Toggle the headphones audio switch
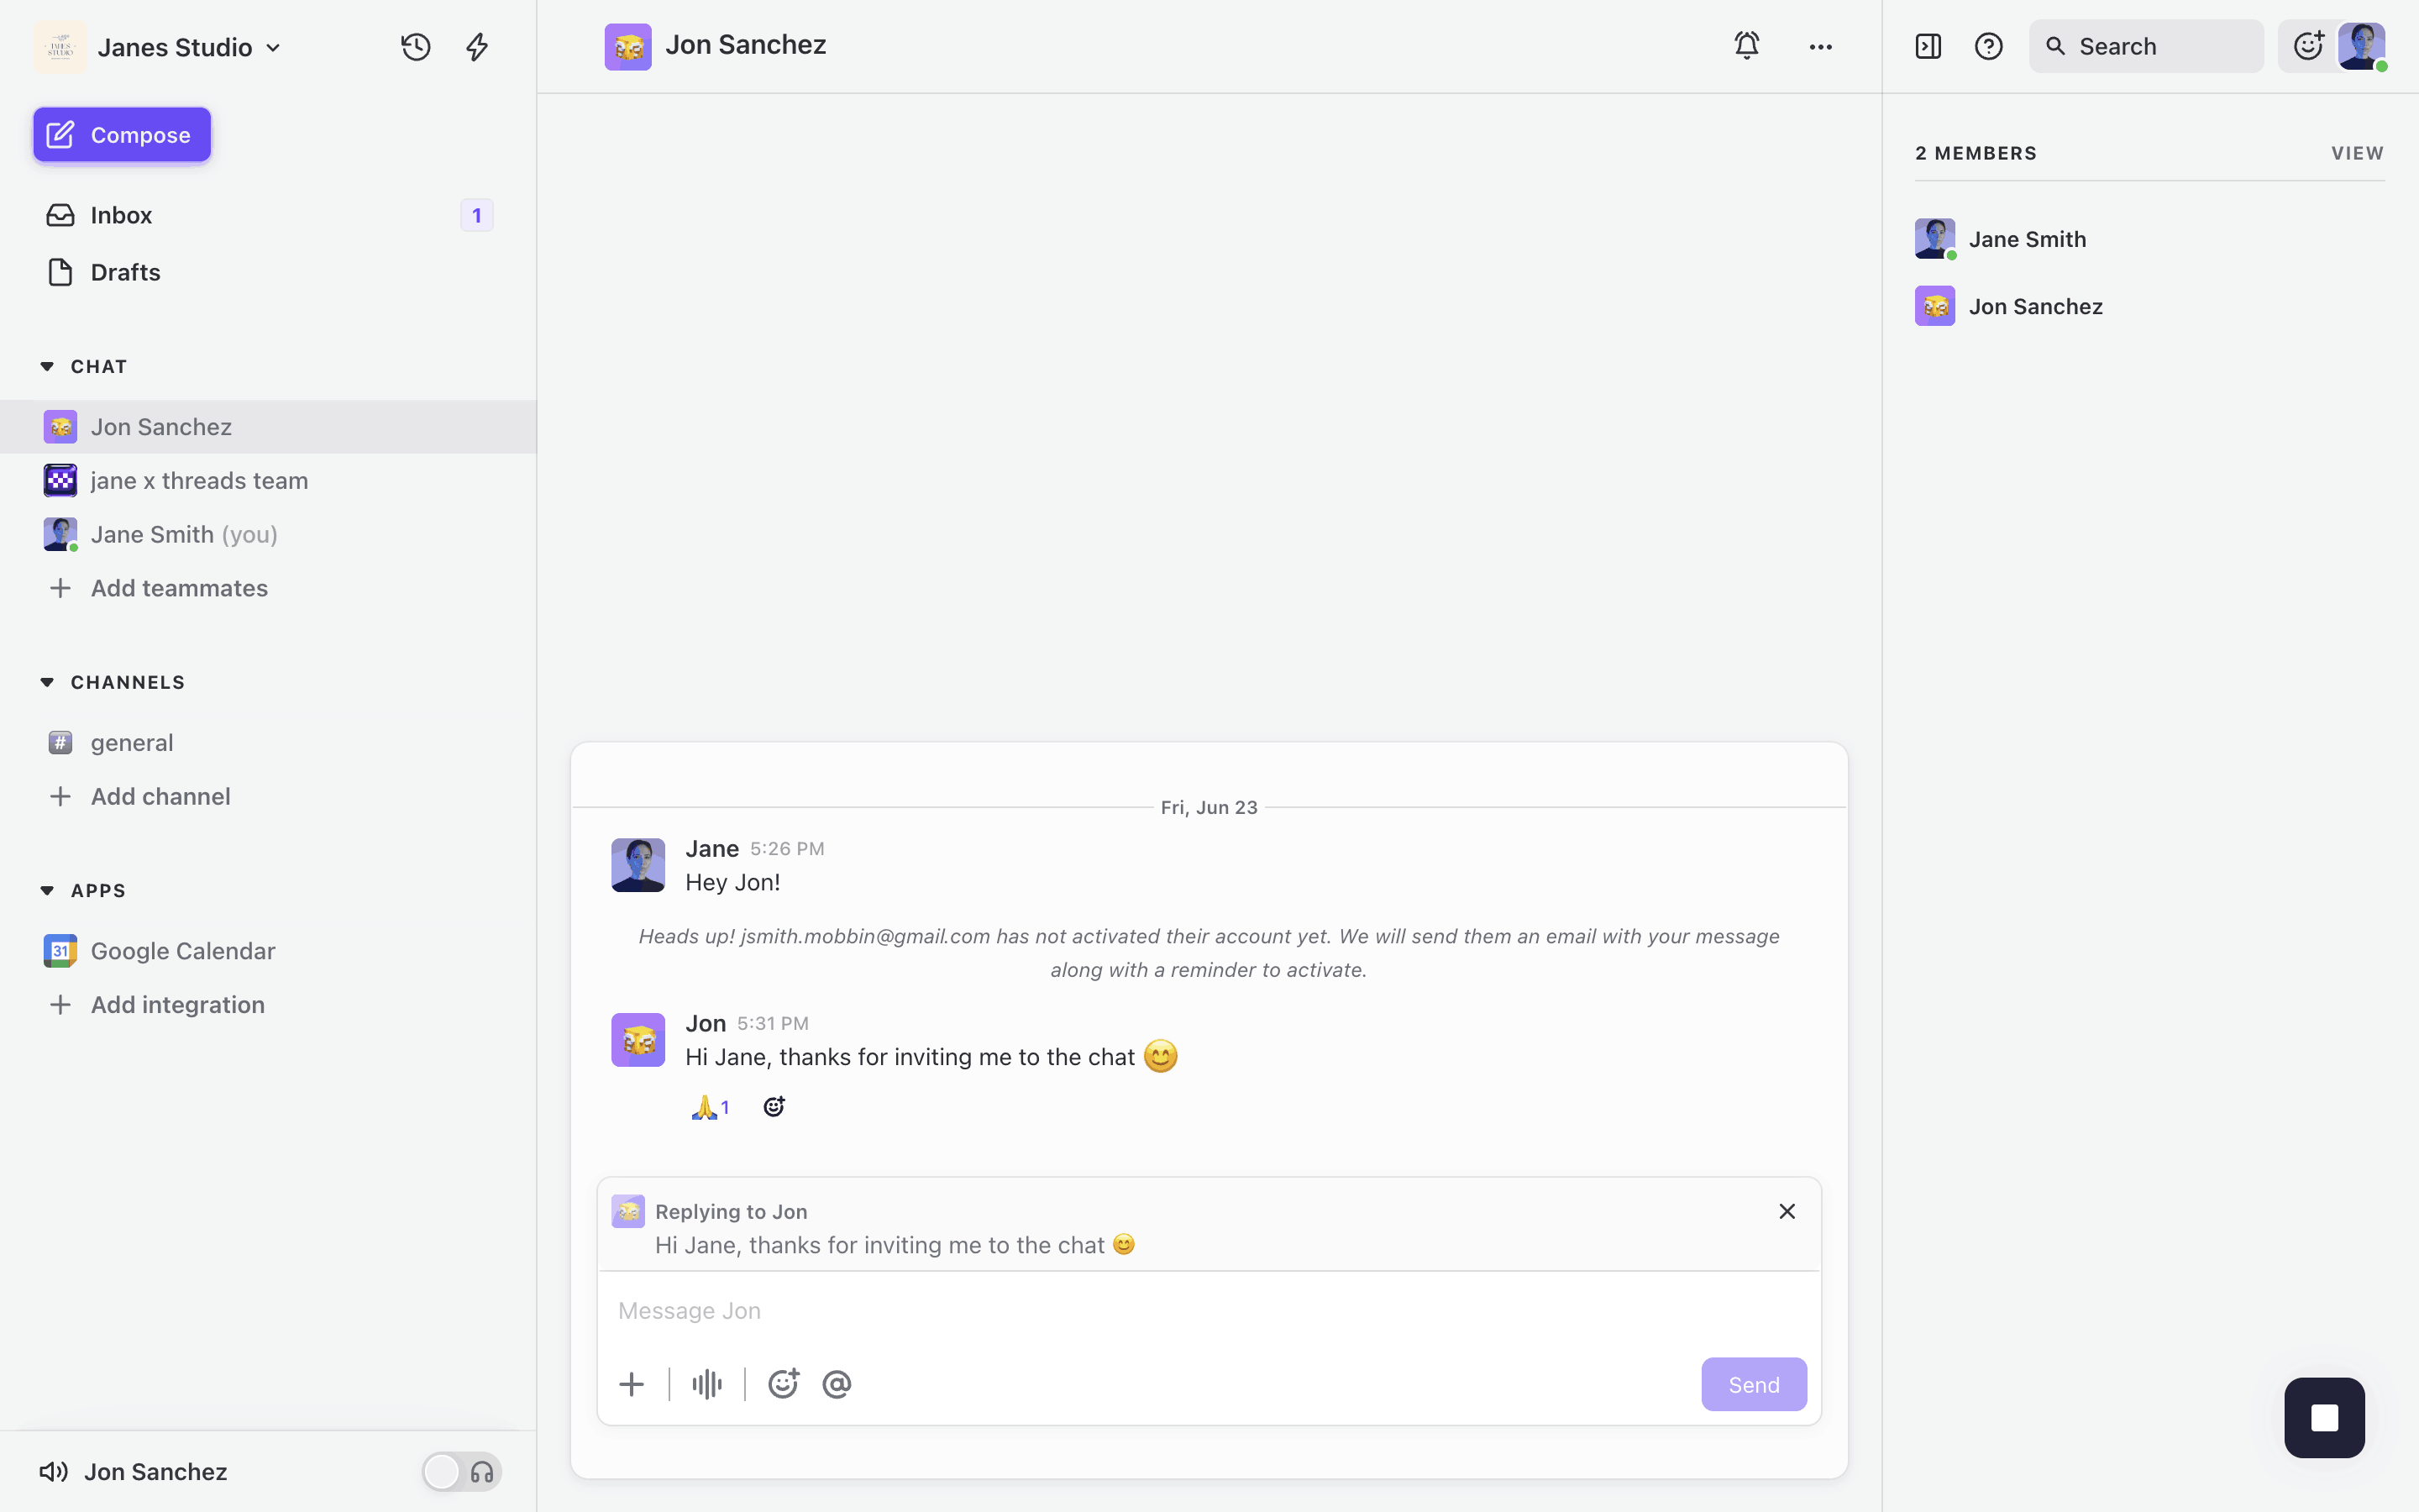 [462, 1472]
